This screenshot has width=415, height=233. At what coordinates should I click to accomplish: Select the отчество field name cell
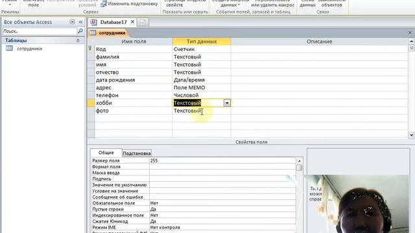134,72
